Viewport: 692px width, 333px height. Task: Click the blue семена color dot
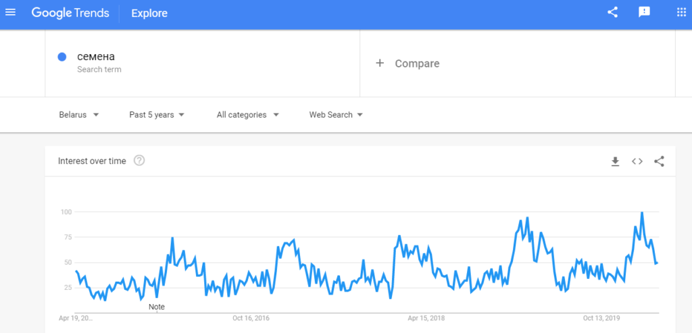click(x=62, y=57)
